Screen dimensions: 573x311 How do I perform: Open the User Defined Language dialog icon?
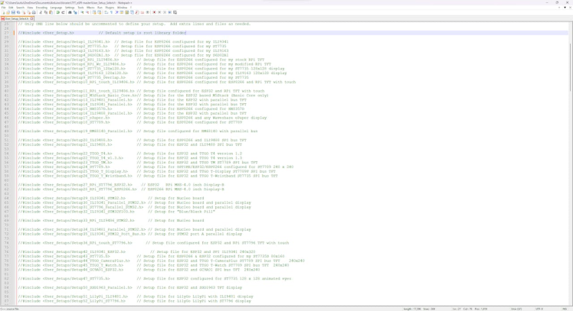122,12
